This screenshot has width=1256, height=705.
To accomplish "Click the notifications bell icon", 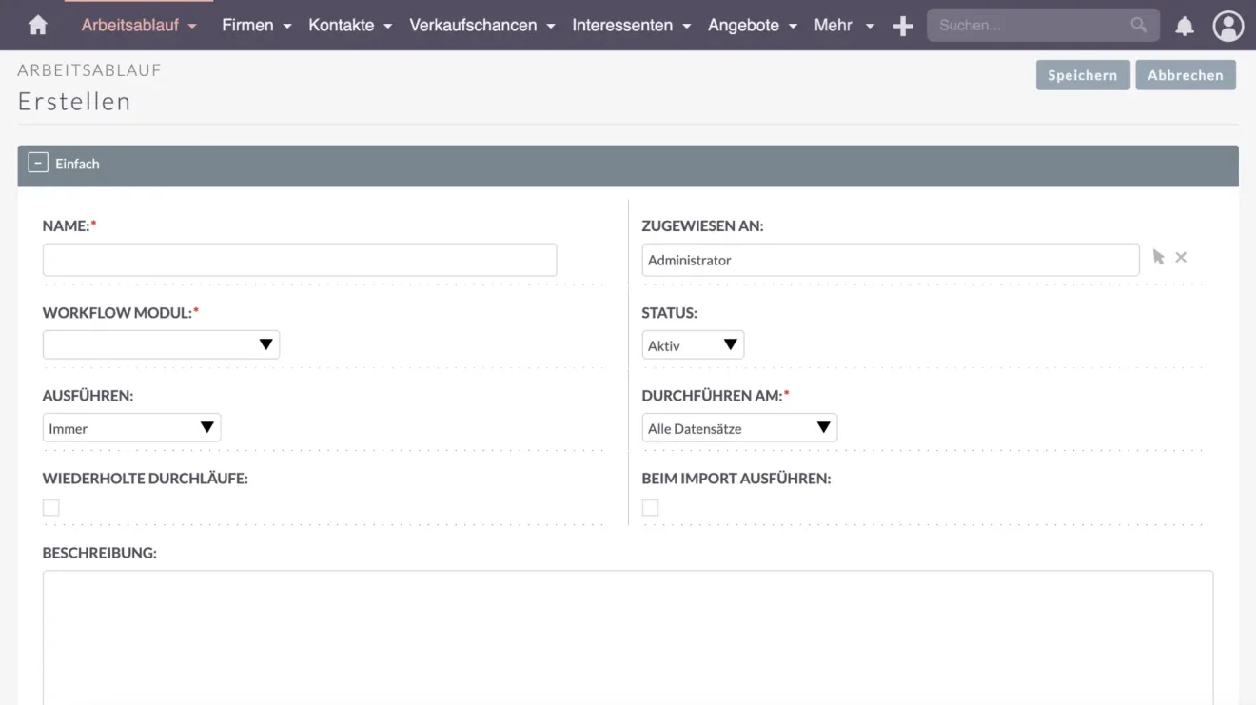I will tap(1184, 25).
